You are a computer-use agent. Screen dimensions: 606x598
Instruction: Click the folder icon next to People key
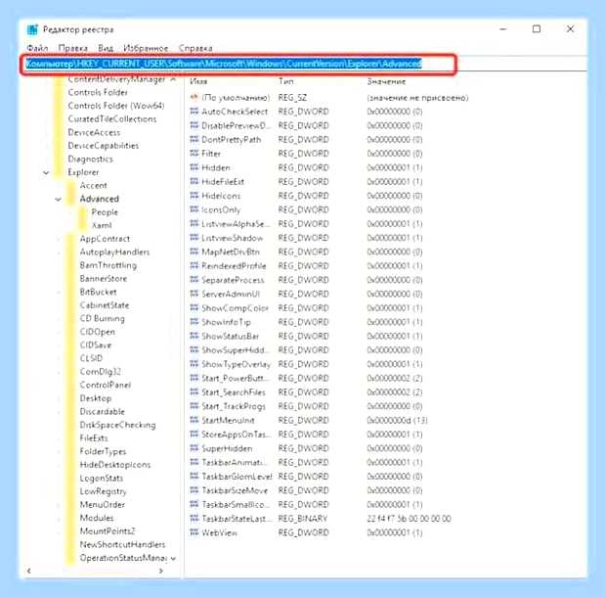(83, 212)
